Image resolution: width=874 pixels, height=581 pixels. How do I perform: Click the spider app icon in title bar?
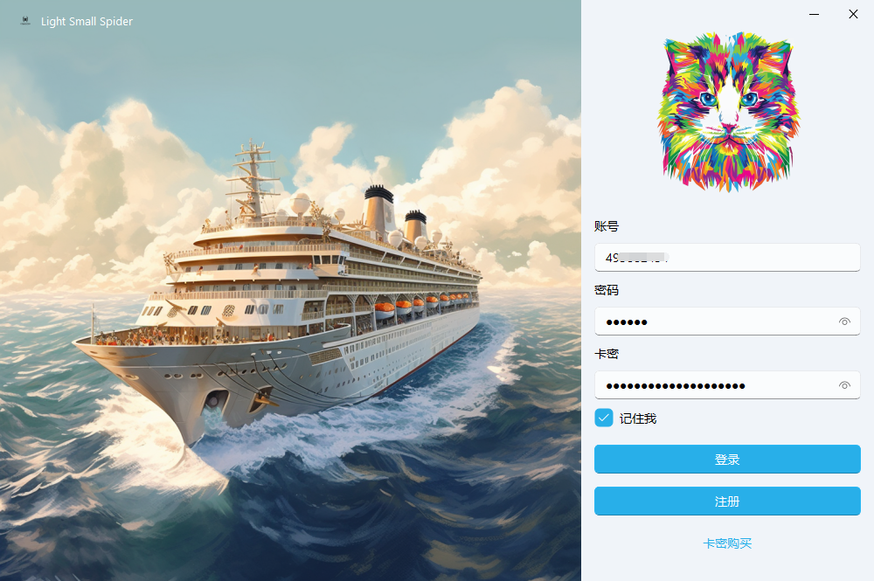point(25,21)
